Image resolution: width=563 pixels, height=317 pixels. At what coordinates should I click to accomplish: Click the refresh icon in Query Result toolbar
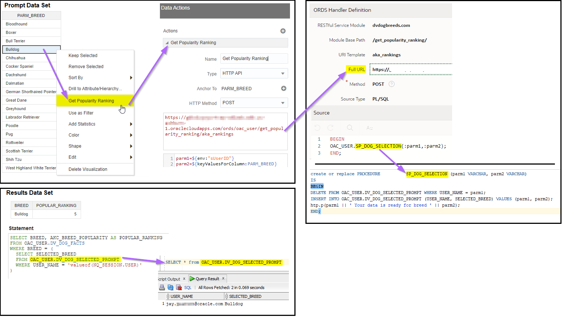(x=170, y=288)
